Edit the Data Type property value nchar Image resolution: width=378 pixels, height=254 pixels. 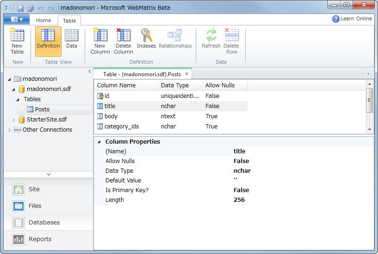pyautogui.click(x=303, y=171)
